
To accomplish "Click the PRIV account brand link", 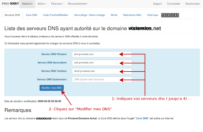I will tap(10, 3).
